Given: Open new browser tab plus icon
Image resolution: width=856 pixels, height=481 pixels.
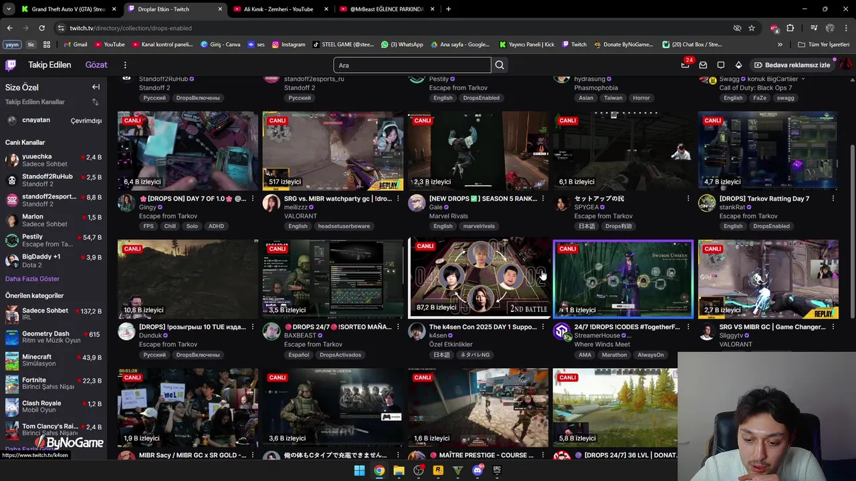Looking at the screenshot, I should tap(448, 9).
